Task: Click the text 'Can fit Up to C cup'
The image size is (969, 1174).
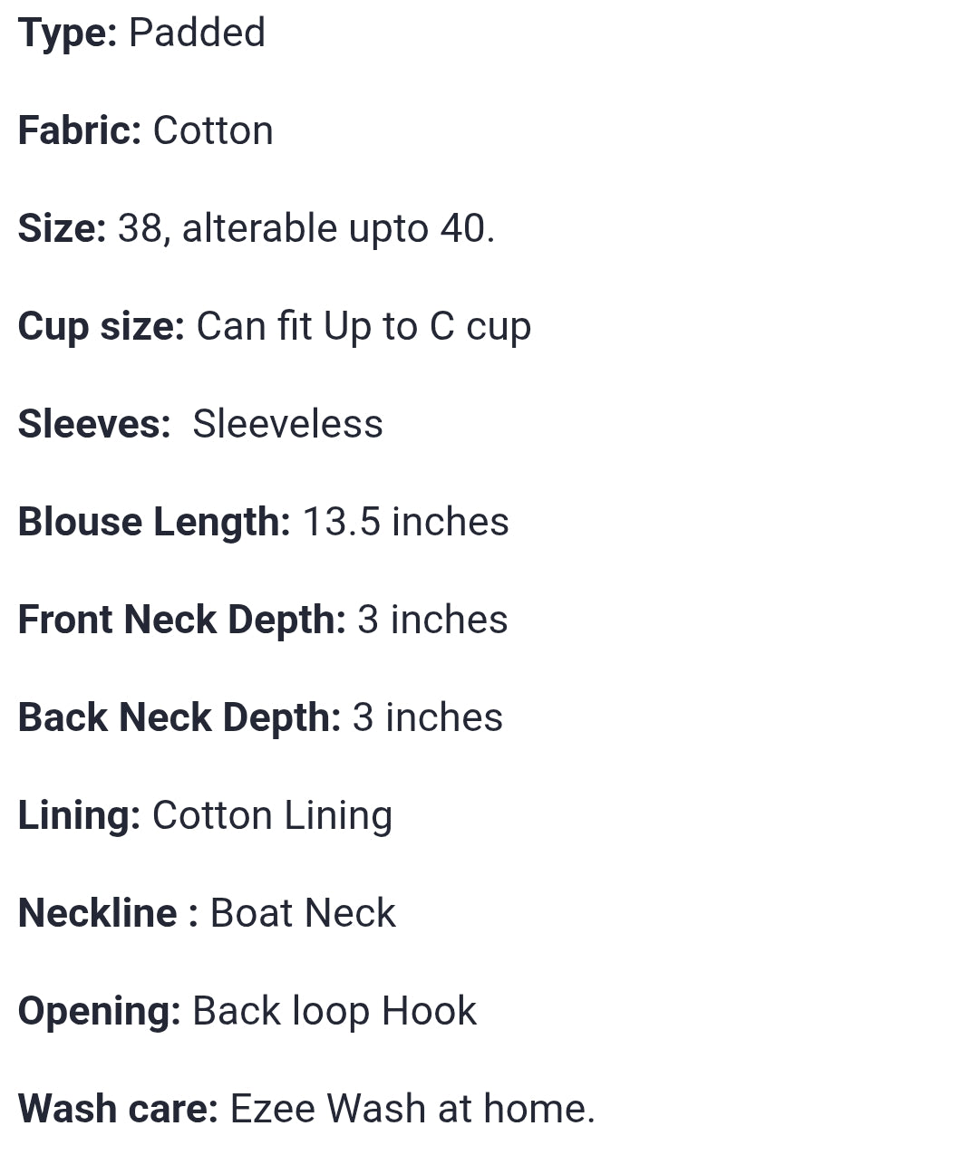Action: click(363, 326)
